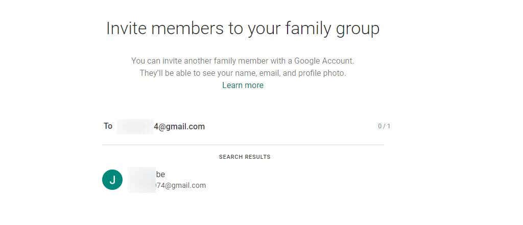Screen dimensions: 523x225
Task: Open the "Learn more" link
Action: coord(243,86)
